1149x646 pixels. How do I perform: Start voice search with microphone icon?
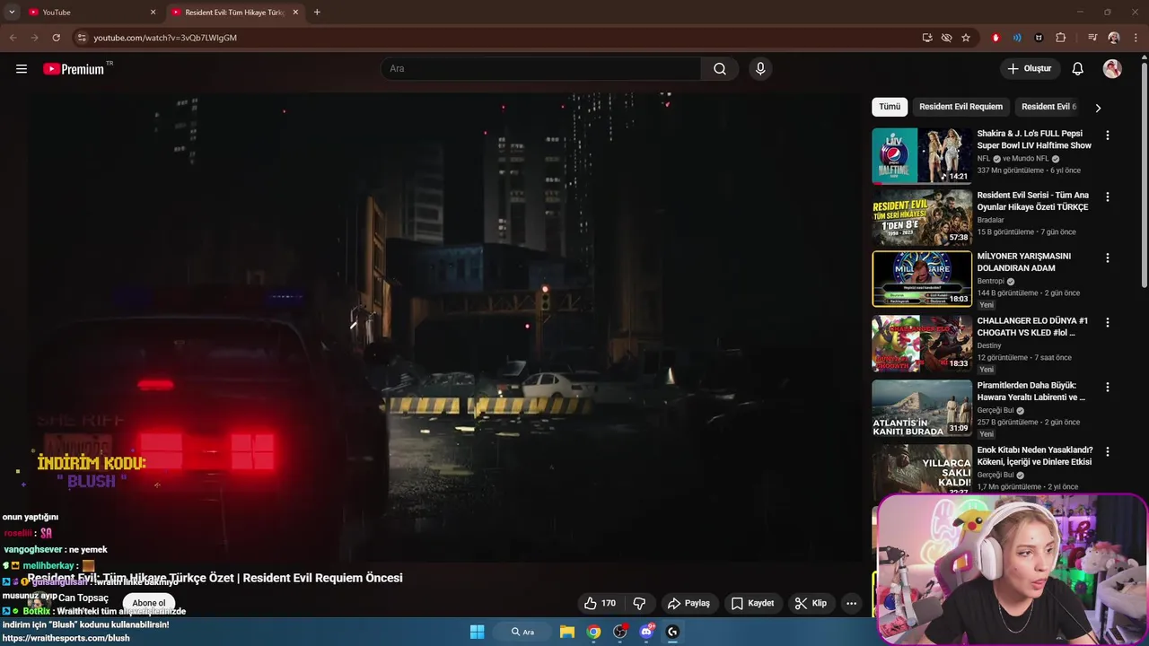coord(760,69)
